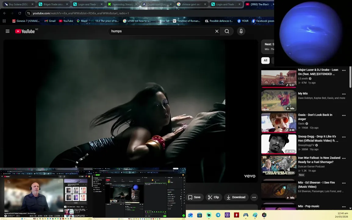Switch to hummdog Stream tab
Screen dimensions: 352x220
(122, 4)
